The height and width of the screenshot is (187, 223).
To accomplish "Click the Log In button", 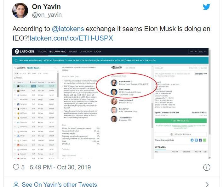I will (193, 52).
